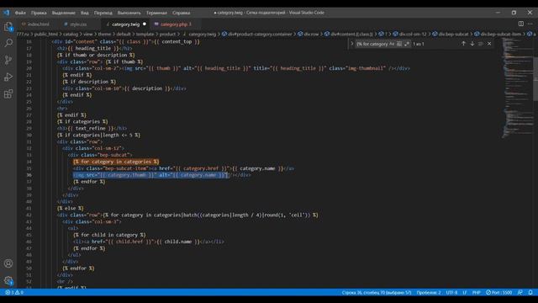Click line number 36 in gutter
The width and height of the screenshot is (538, 303).
pos(29,175)
